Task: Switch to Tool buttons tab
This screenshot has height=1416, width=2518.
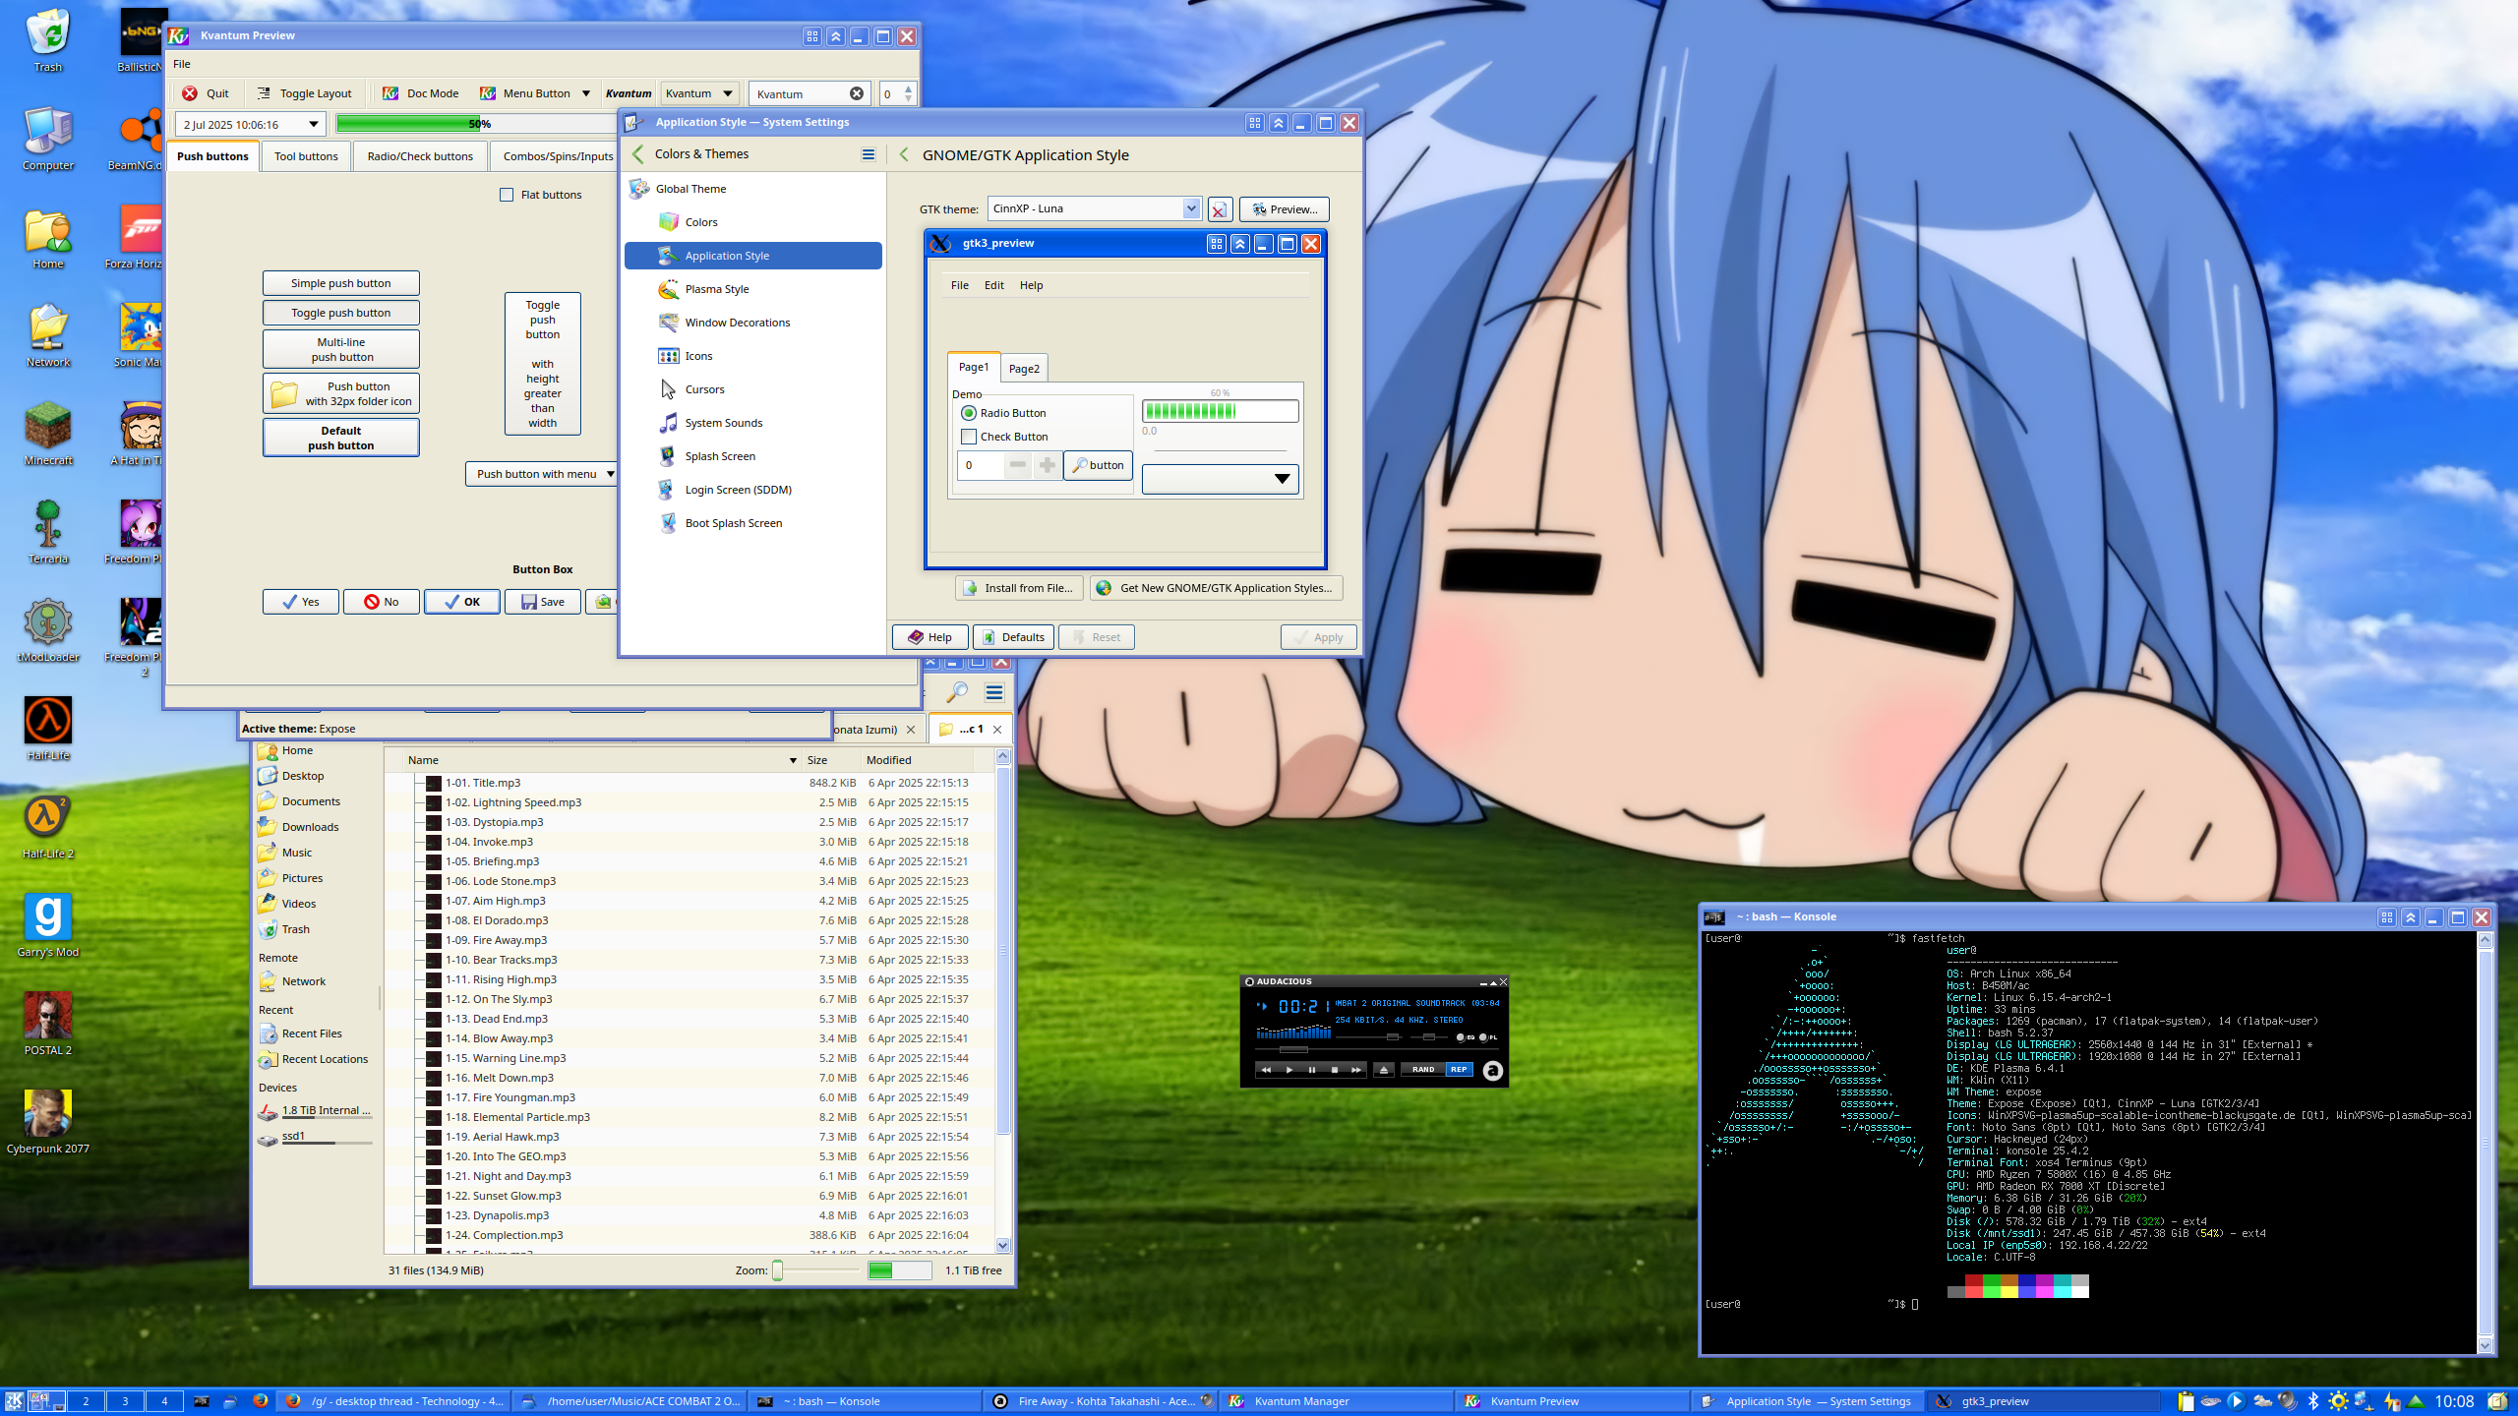Action: pyautogui.click(x=306, y=156)
